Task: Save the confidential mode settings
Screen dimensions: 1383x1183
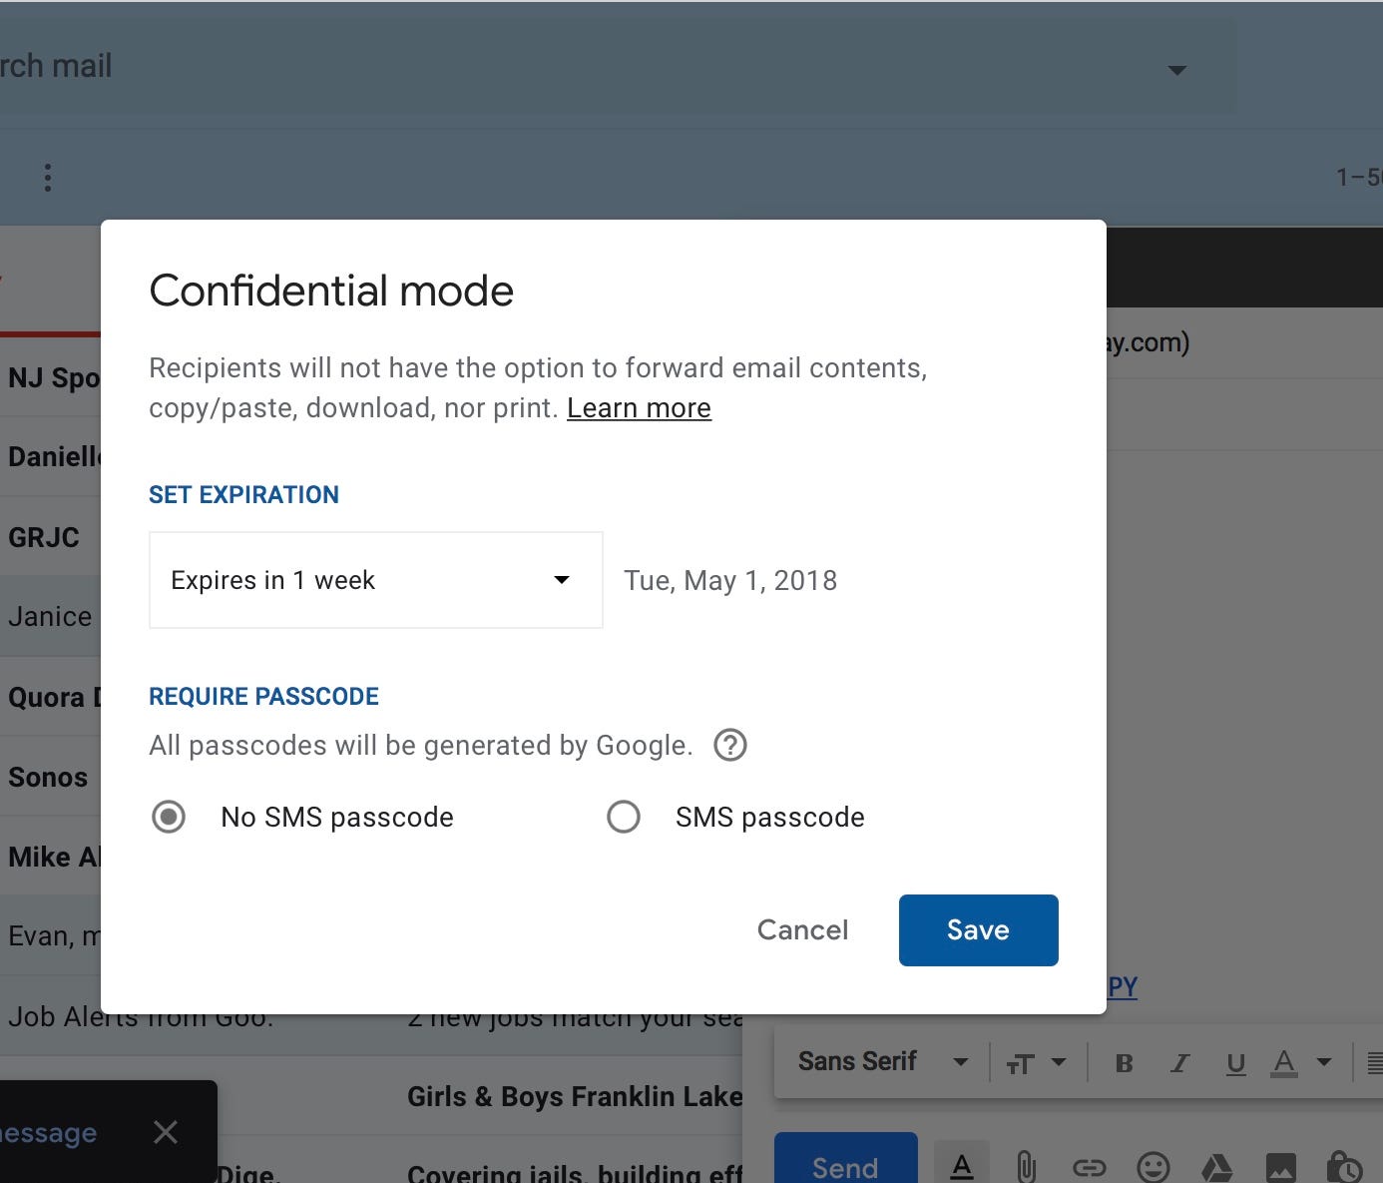Action: tap(977, 929)
